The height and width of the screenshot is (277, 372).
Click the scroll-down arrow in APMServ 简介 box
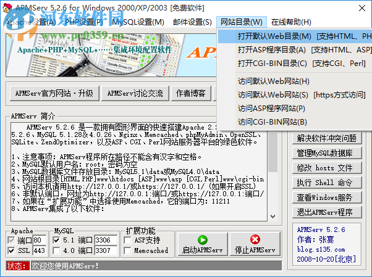(x=273, y=216)
